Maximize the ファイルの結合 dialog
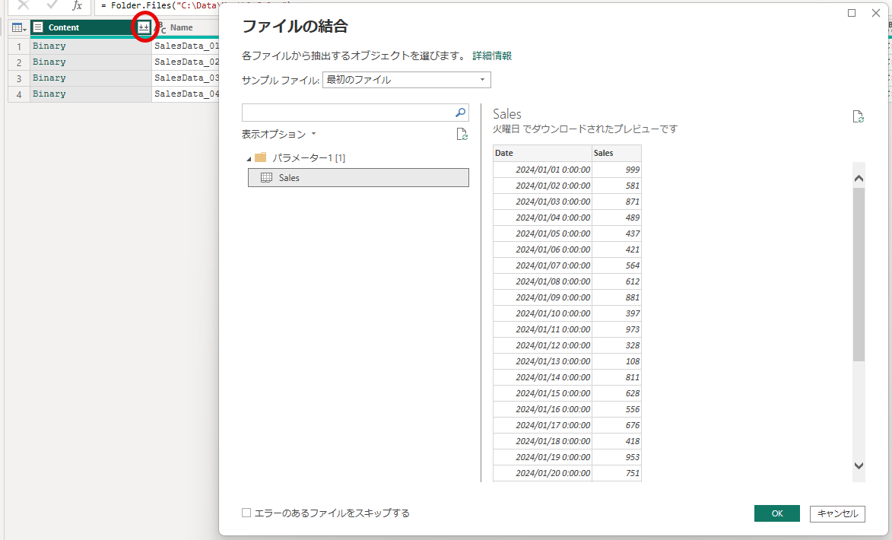Image resolution: width=892 pixels, height=540 pixels. point(852,13)
